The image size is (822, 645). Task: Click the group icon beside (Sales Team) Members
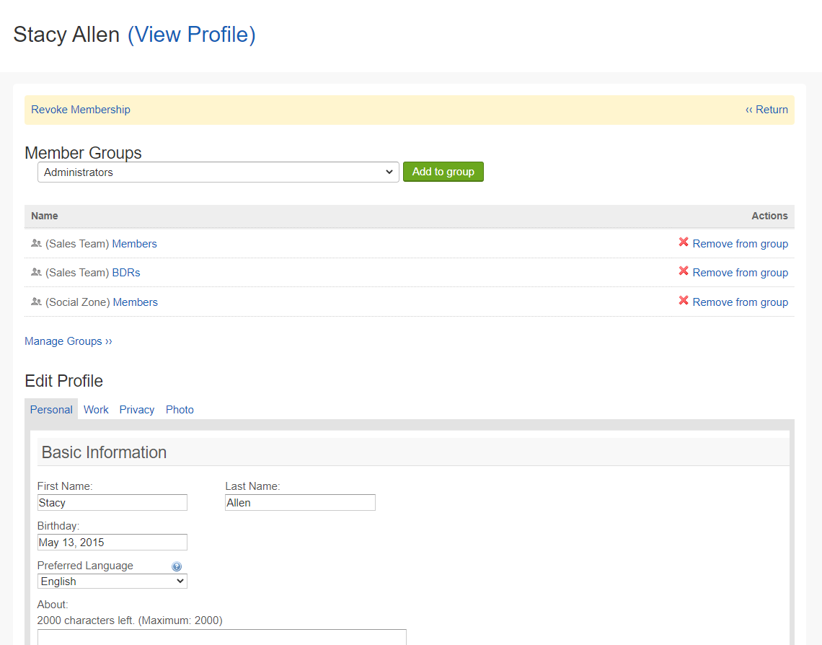[36, 243]
